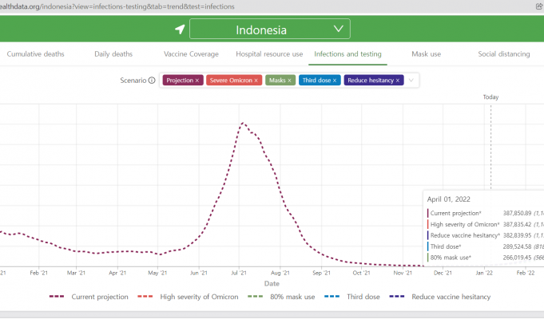The width and height of the screenshot is (544, 319).
Task: Click the Scenario info icon
Action: 152,81
